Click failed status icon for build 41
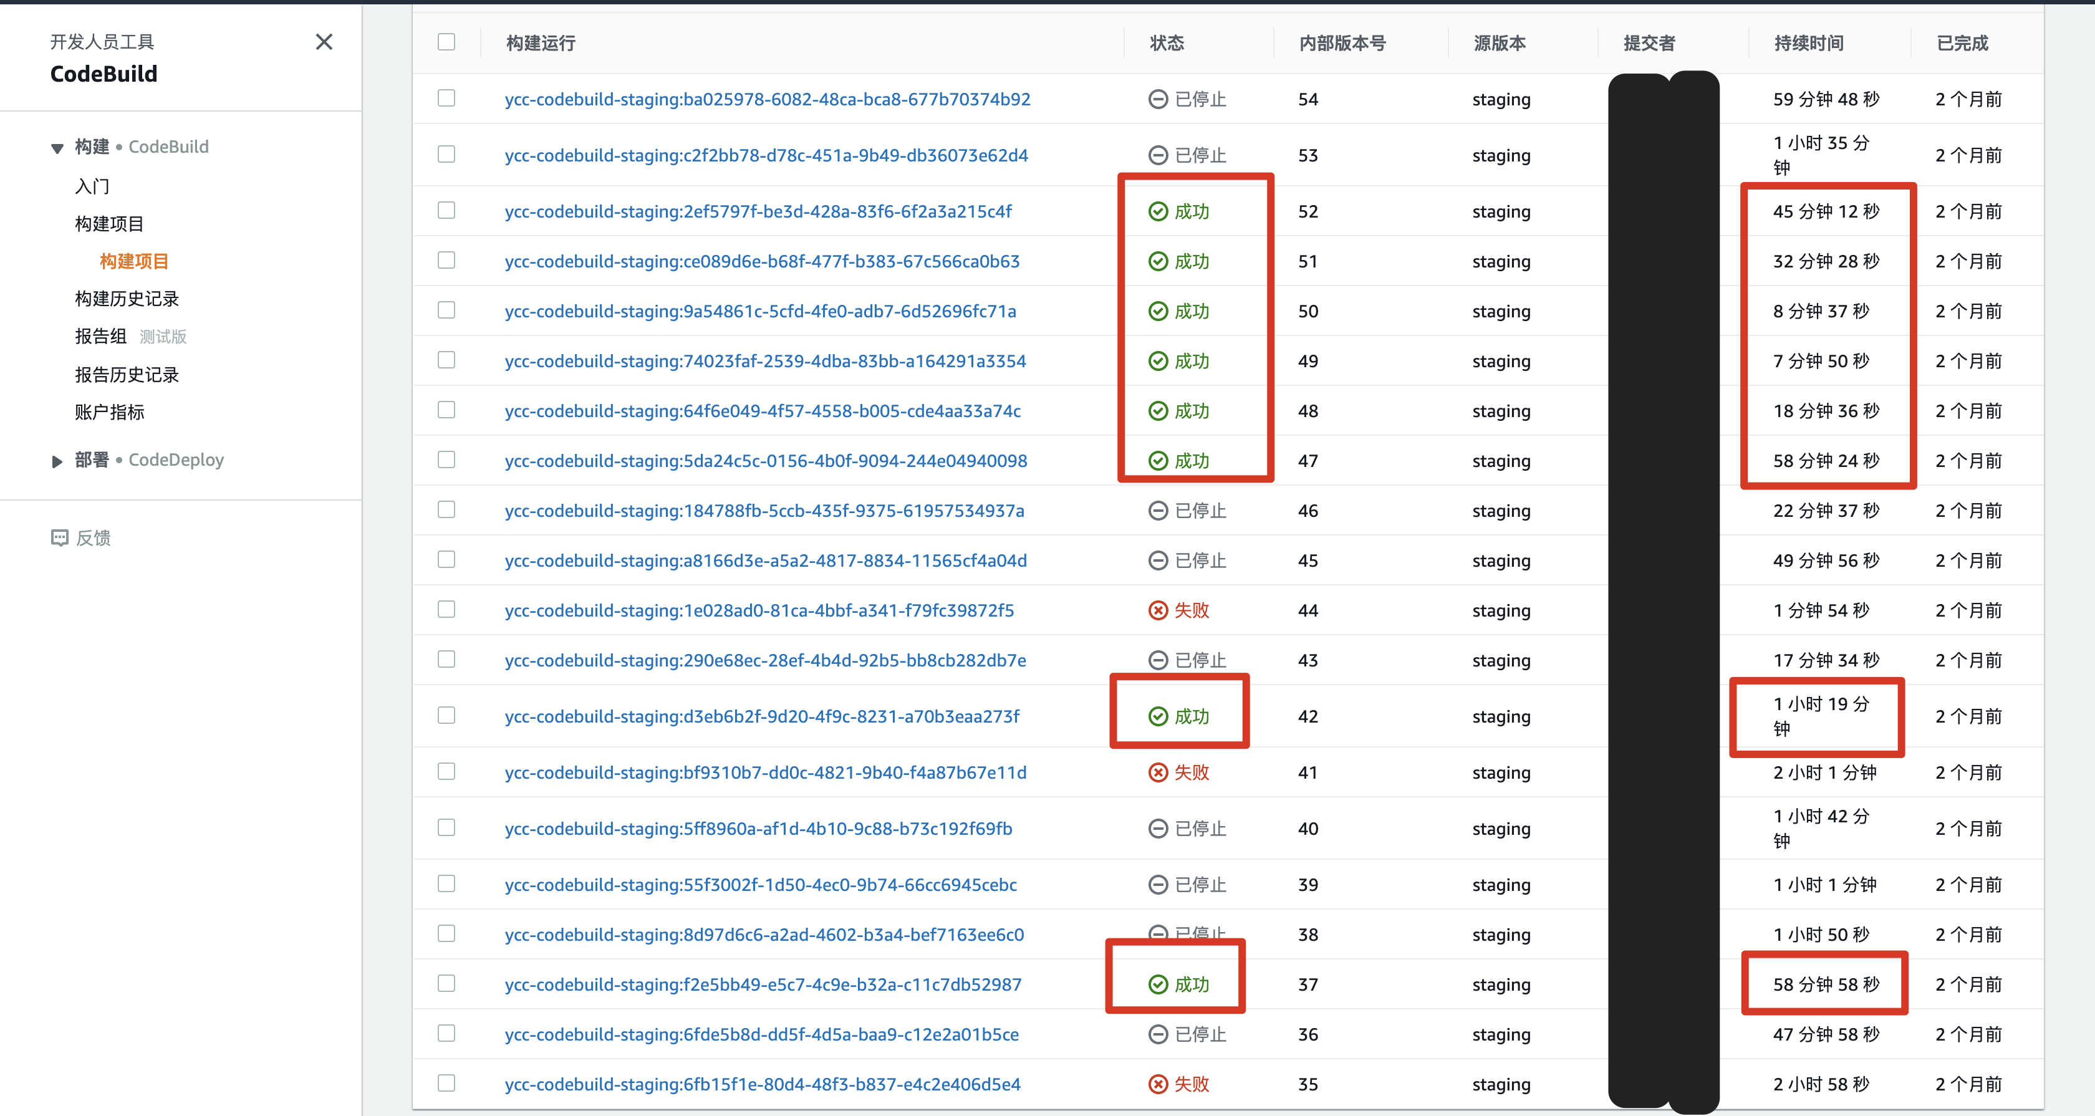The width and height of the screenshot is (2095, 1116). tap(1157, 772)
